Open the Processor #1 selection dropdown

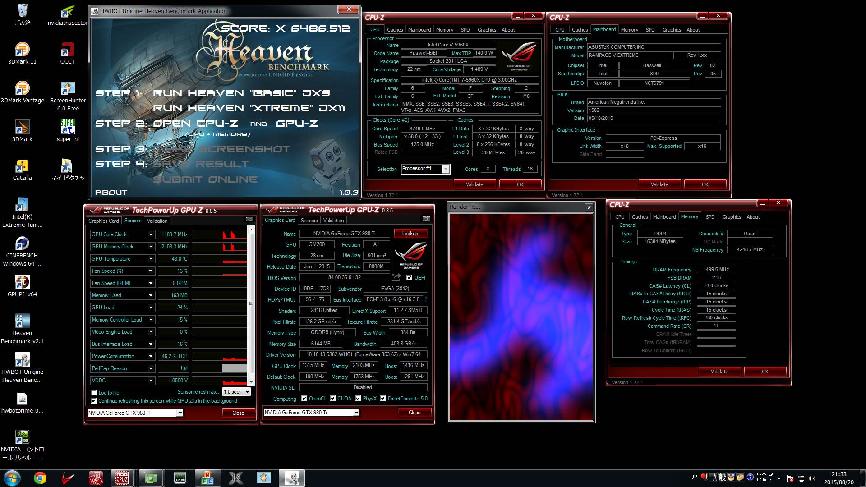pos(446,169)
